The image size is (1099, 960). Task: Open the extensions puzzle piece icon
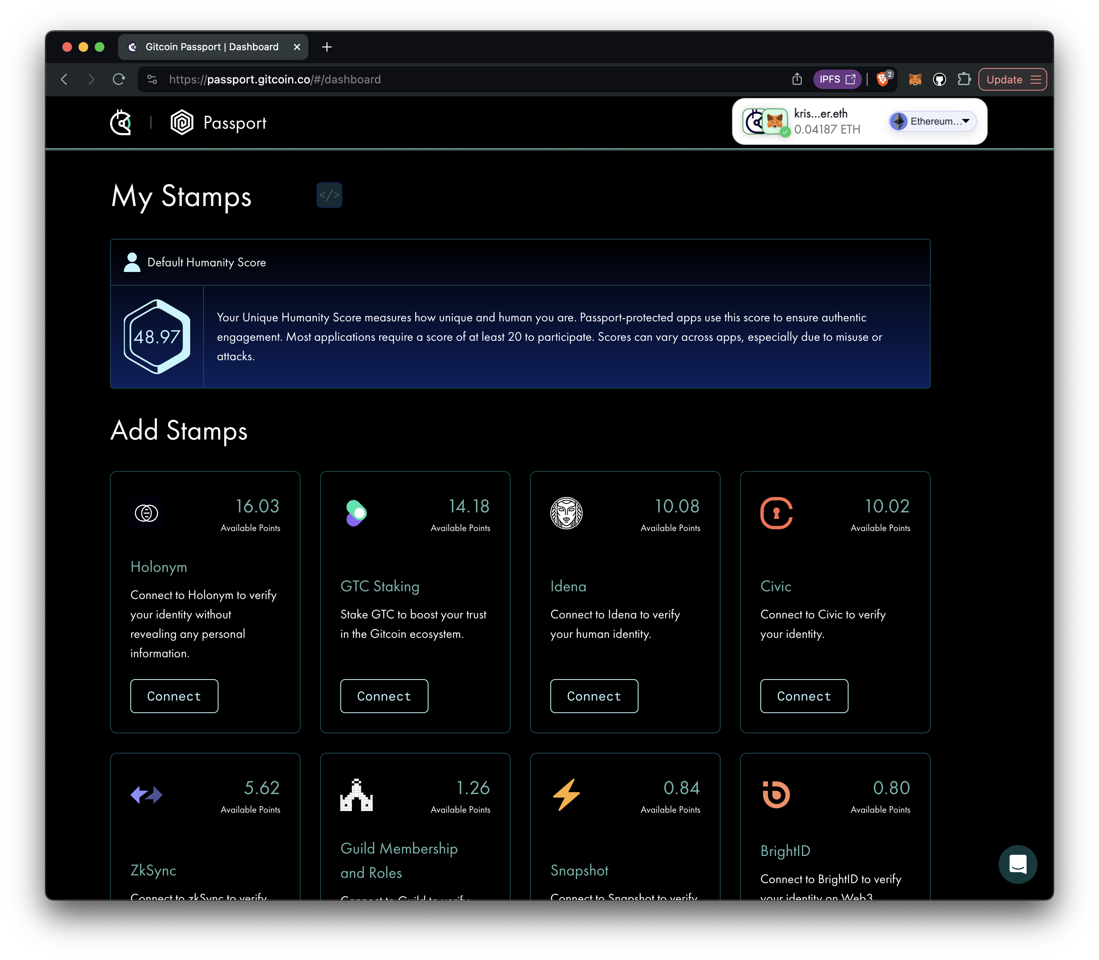[x=964, y=79]
